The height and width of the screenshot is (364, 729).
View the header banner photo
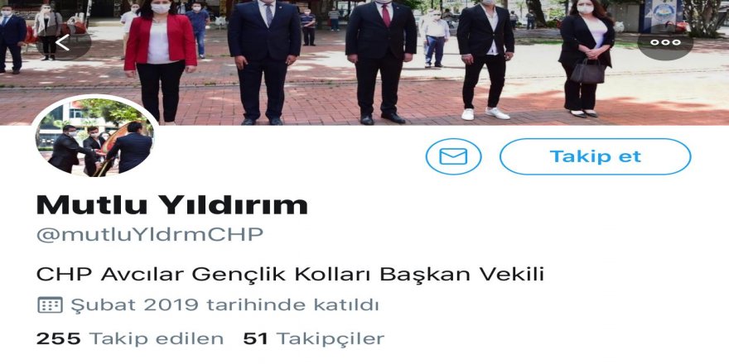tap(364, 63)
